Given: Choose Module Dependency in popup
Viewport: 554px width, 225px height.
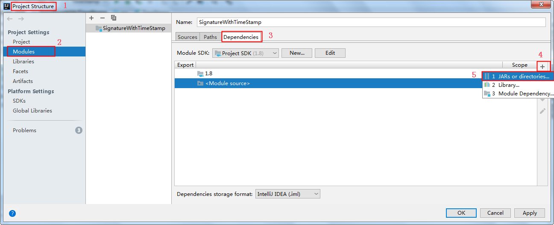Looking at the screenshot, I should click(x=518, y=93).
